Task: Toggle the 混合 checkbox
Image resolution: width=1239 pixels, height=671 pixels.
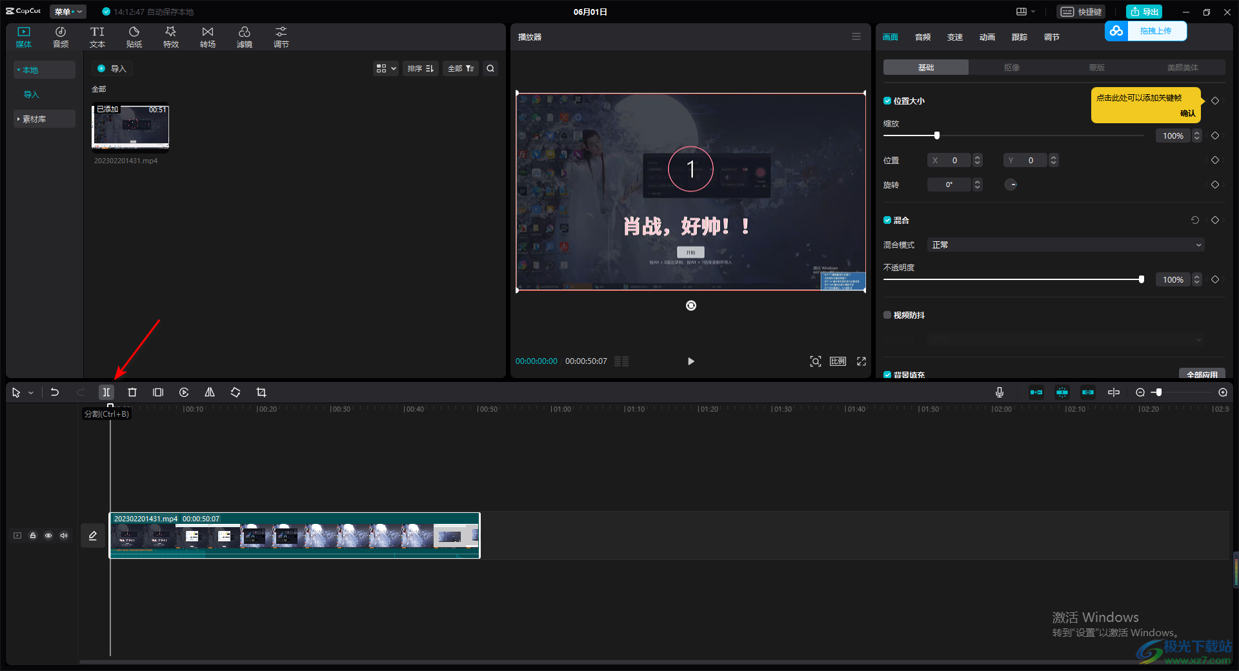Action: [887, 220]
